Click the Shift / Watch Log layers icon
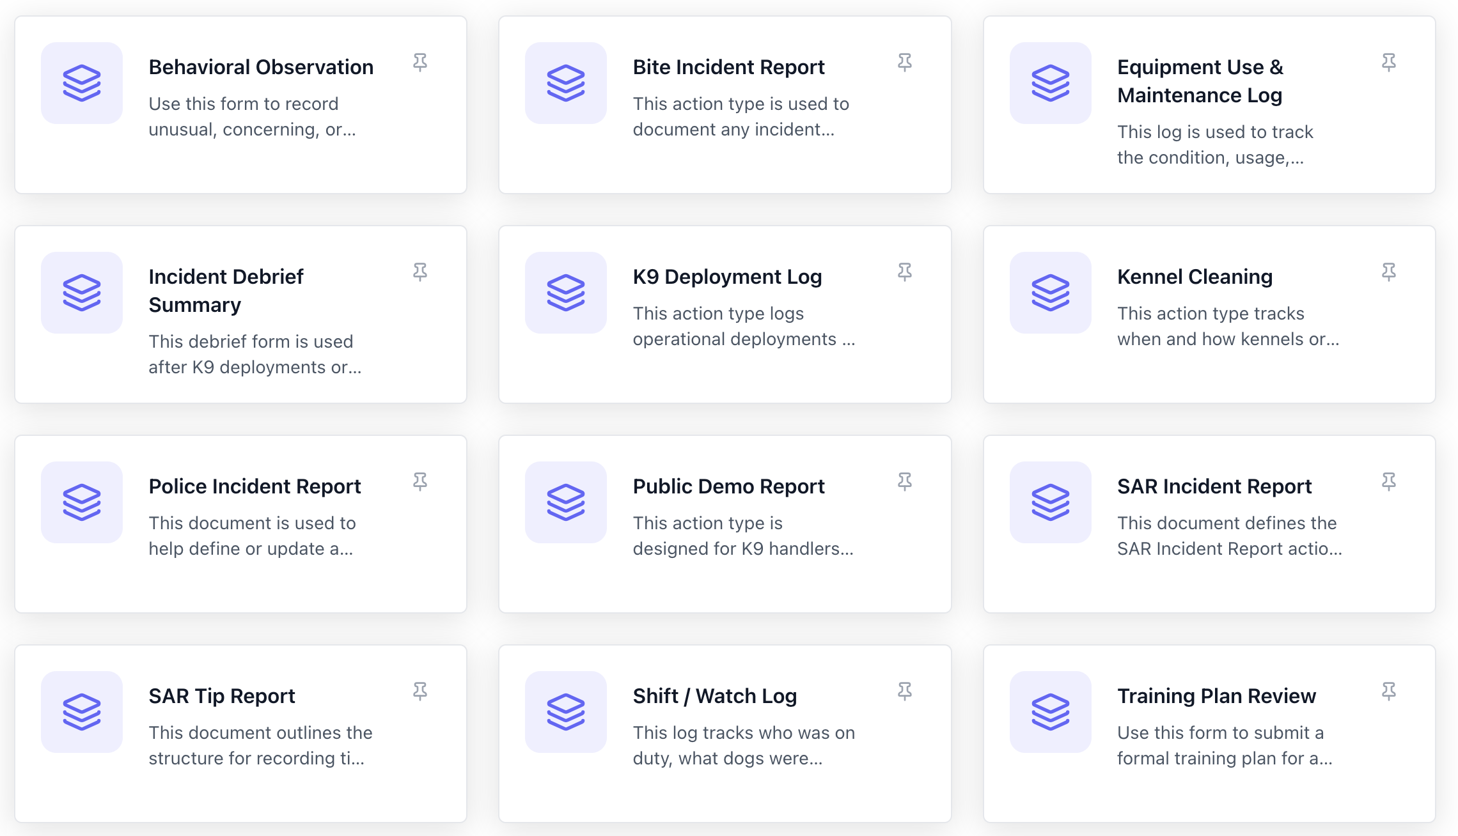This screenshot has height=836, width=1458. (565, 711)
